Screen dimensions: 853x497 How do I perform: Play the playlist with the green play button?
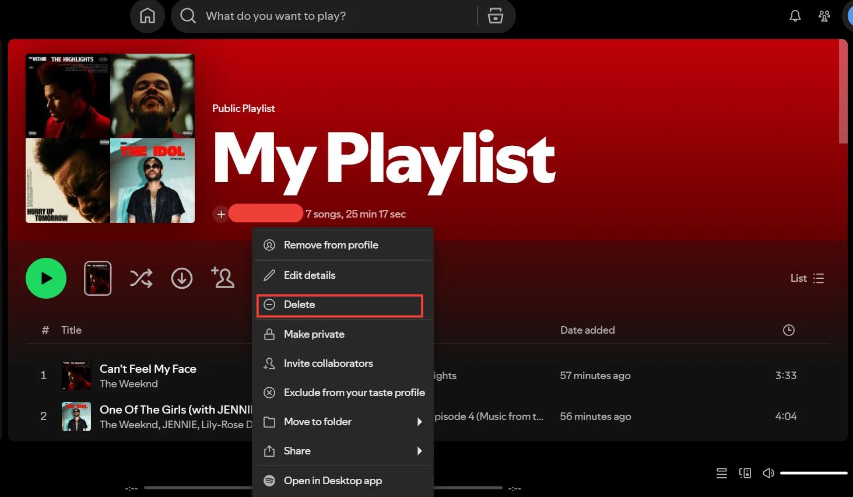coord(45,278)
